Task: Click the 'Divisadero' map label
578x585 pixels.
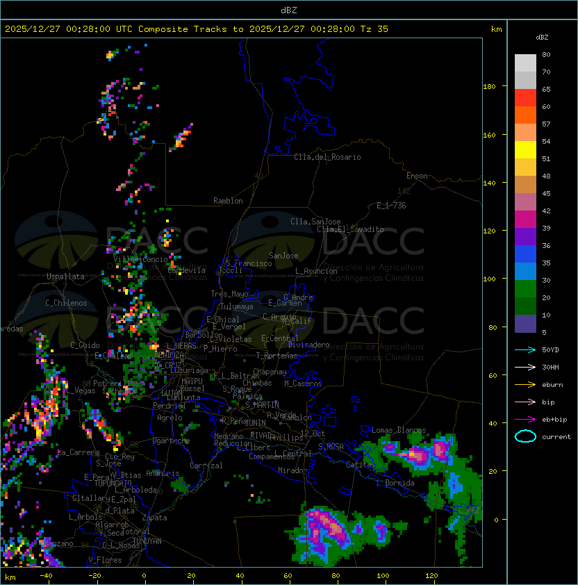Action: pyautogui.click(x=309, y=345)
